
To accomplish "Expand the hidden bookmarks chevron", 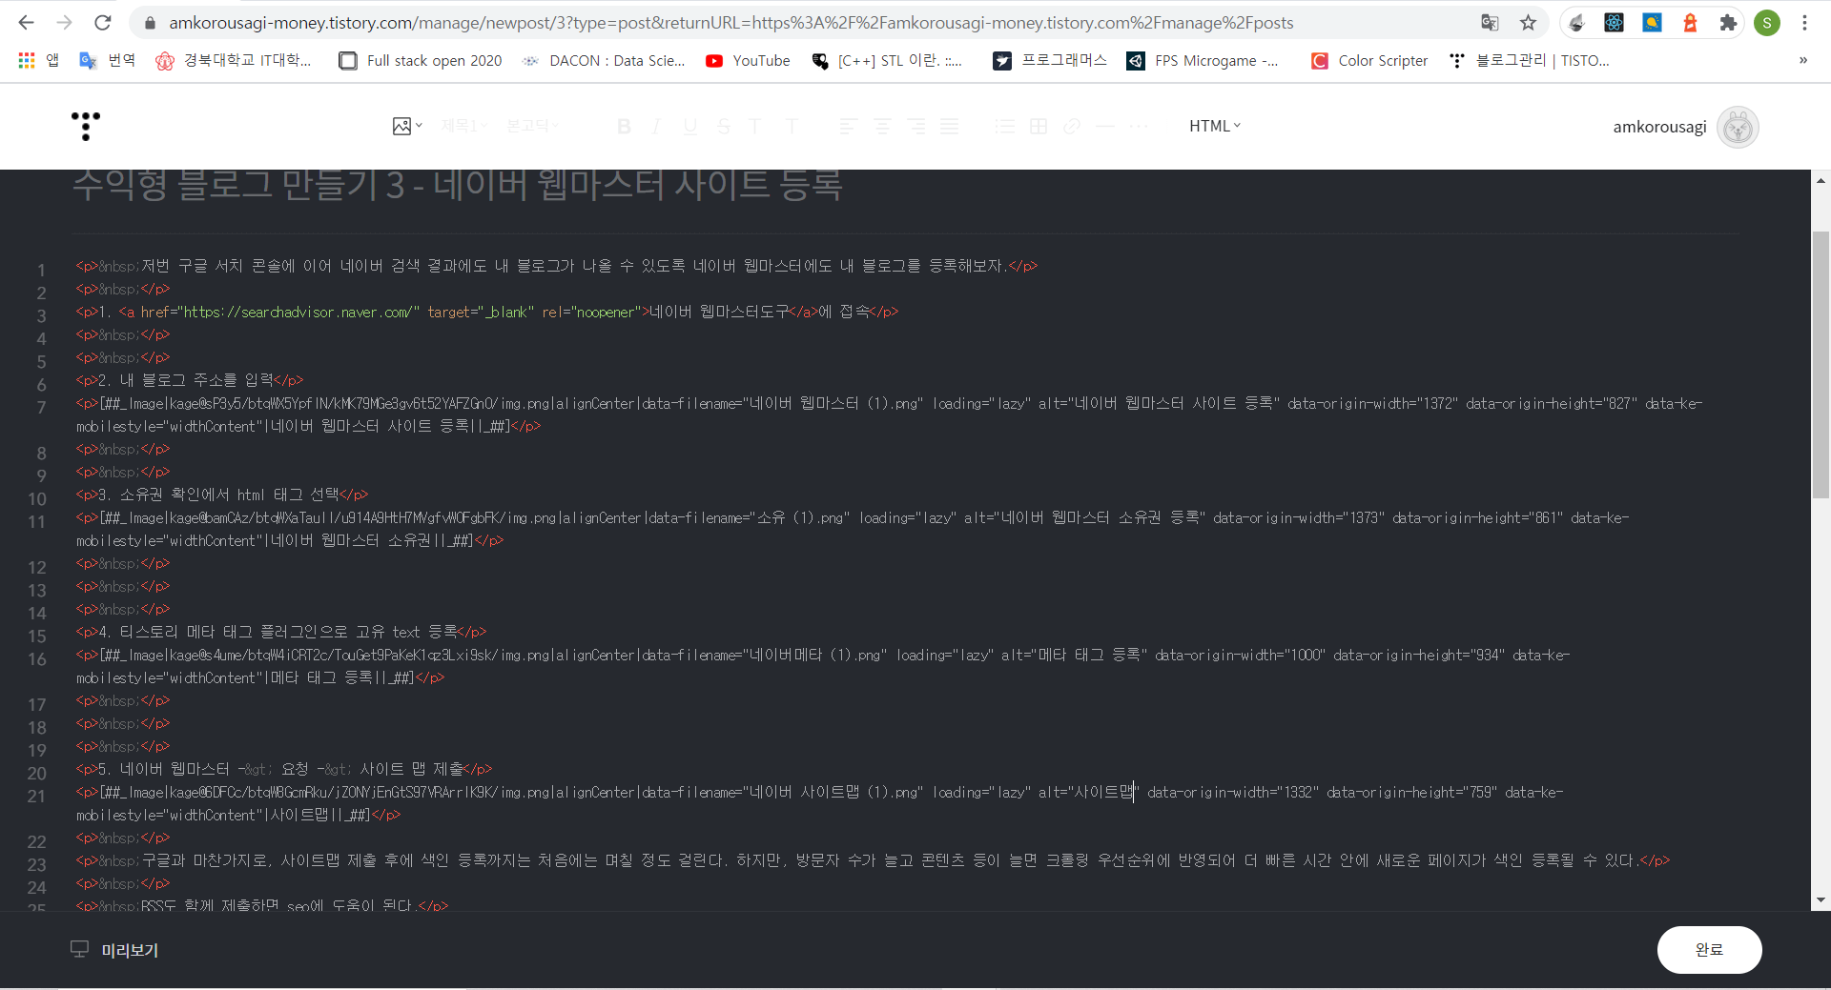I will (1803, 60).
